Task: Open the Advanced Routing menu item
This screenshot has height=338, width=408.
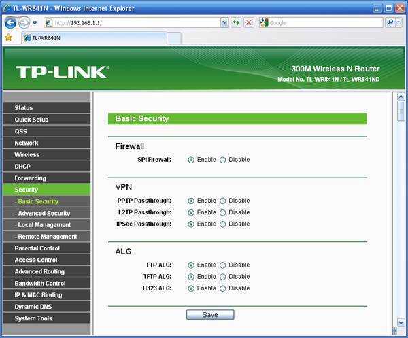Action: coord(47,271)
